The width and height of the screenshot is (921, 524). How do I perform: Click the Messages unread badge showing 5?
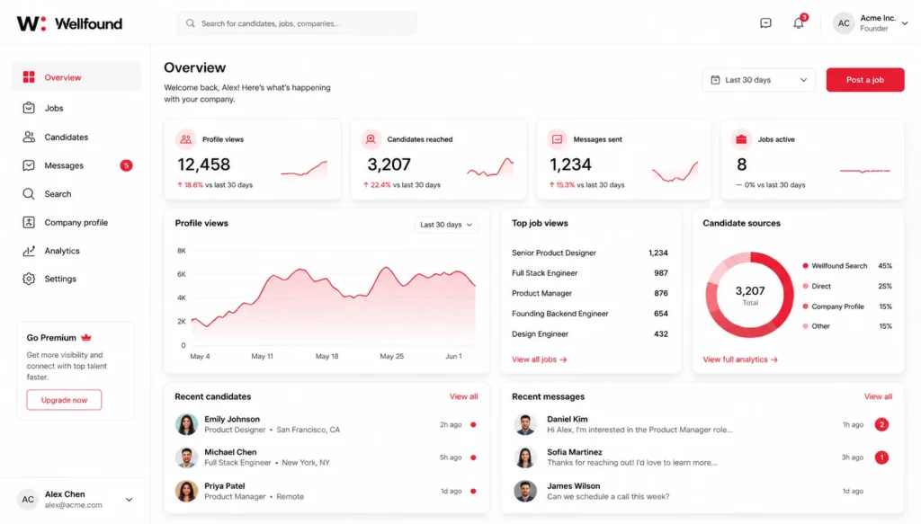tap(126, 165)
